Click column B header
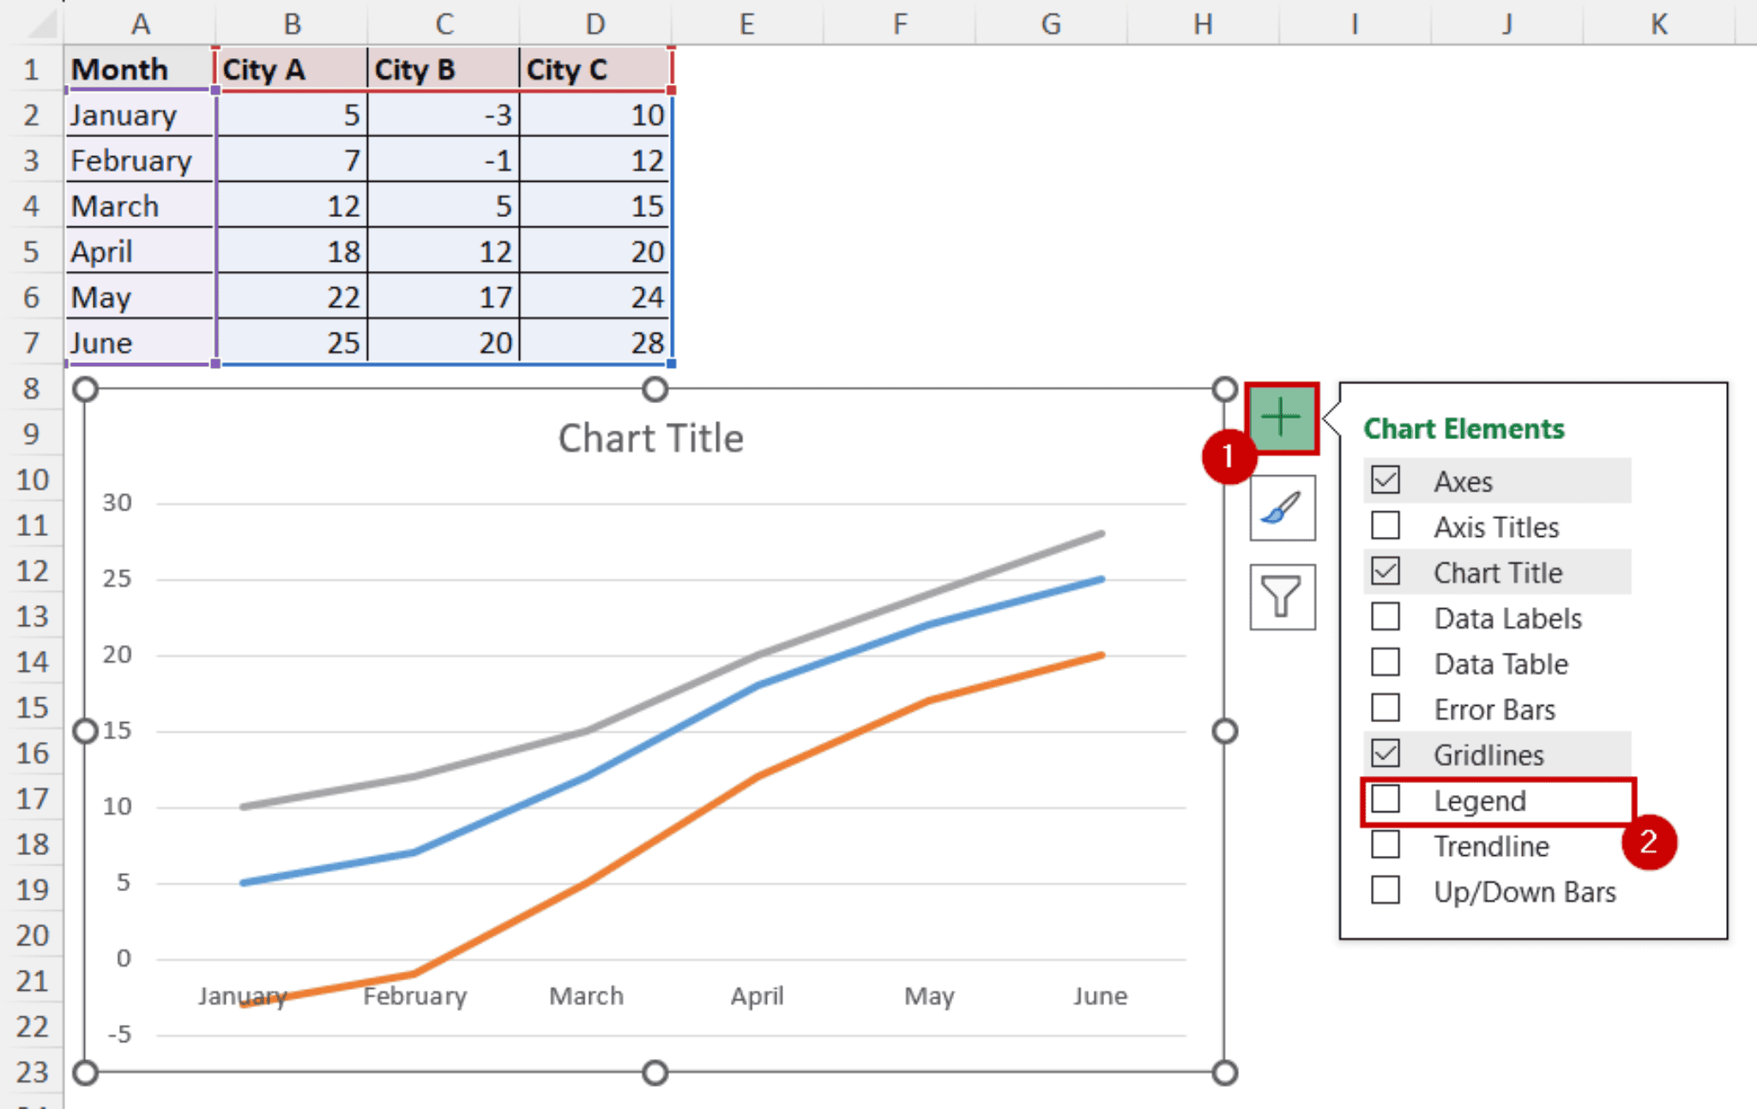1757x1109 pixels. pos(292,23)
